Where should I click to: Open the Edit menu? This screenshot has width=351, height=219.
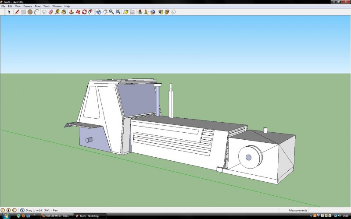pos(10,6)
